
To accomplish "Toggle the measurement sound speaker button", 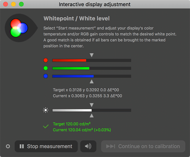I will 88,146.
